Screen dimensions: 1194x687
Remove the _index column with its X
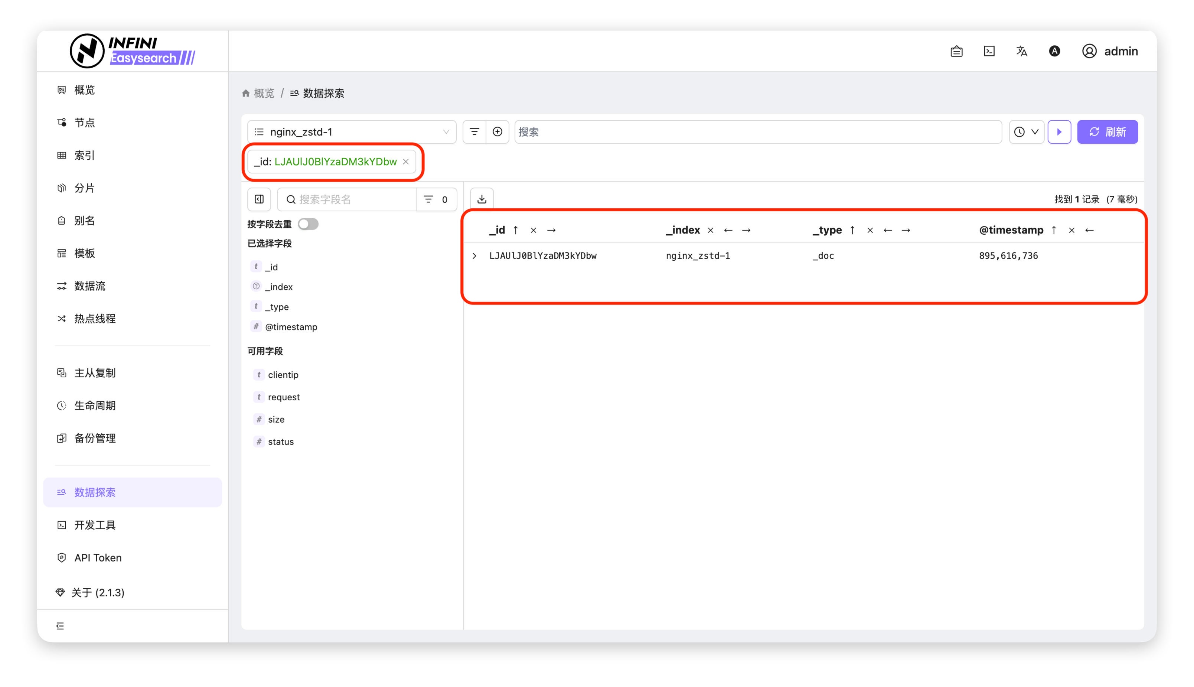(711, 230)
